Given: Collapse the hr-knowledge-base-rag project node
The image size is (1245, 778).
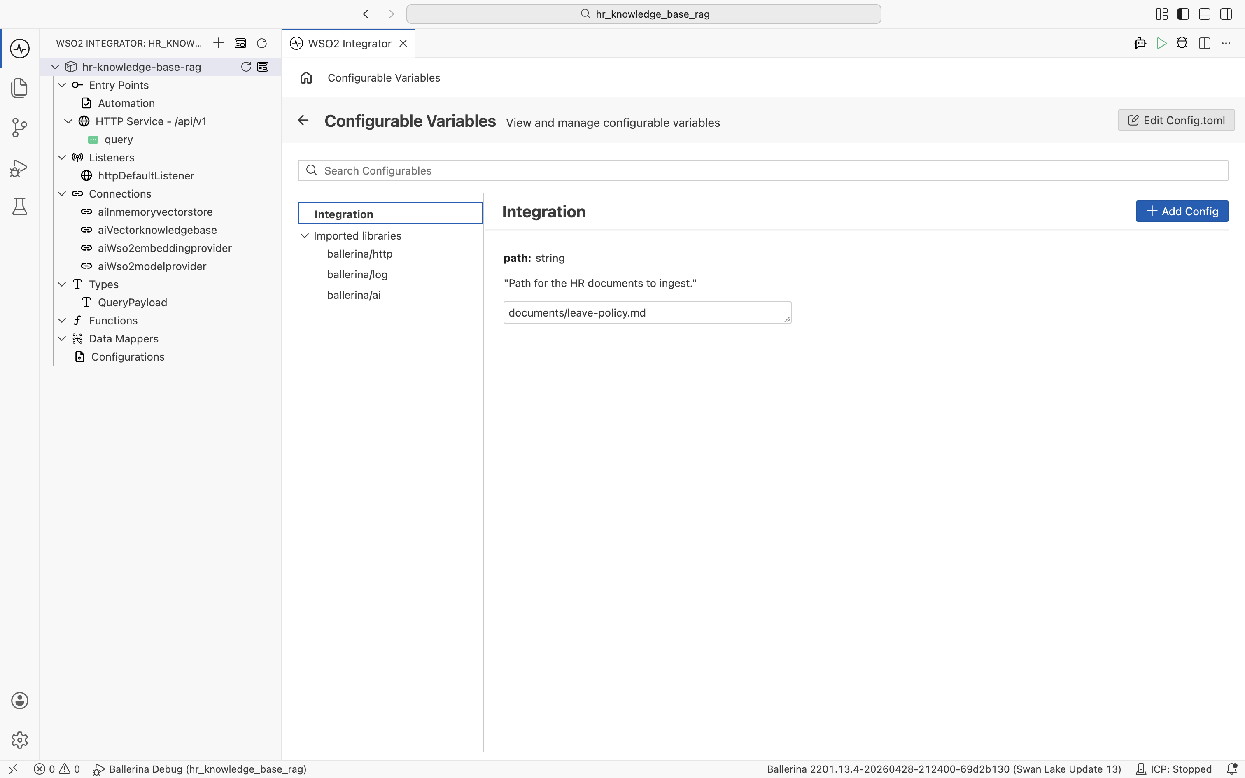Looking at the screenshot, I should click(x=55, y=67).
